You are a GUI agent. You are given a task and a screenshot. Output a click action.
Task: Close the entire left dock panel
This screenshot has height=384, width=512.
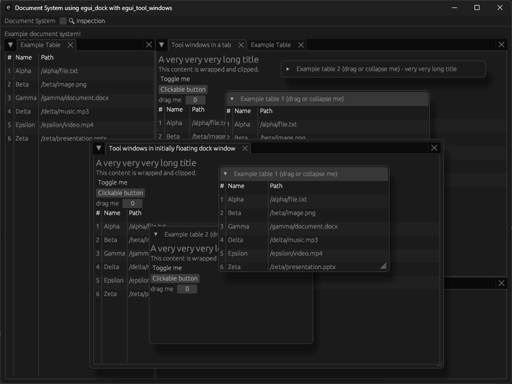pyautogui.click(x=149, y=44)
